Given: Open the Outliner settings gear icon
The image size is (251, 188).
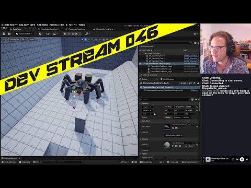Looking at the screenshot, I should click(x=198, y=43).
